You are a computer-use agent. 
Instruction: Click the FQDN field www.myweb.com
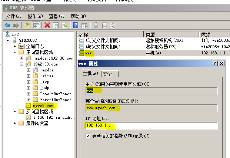click(151, 108)
